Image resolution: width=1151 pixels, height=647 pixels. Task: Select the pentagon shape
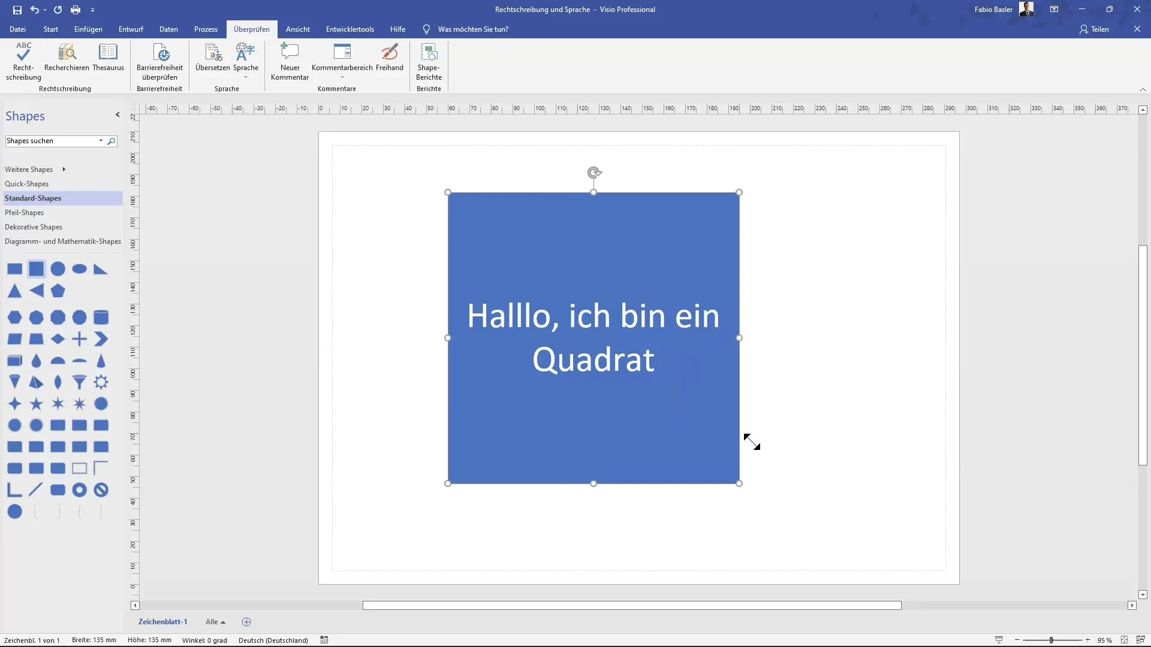pos(58,291)
